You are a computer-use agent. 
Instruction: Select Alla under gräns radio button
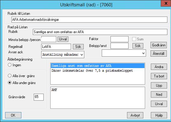pyautogui.click(x=10, y=83)
